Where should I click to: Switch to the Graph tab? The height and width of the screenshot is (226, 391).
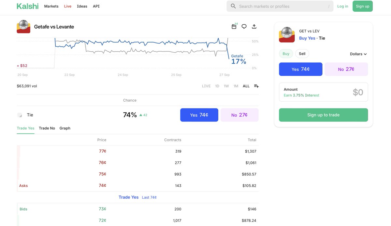click(65, 128)
